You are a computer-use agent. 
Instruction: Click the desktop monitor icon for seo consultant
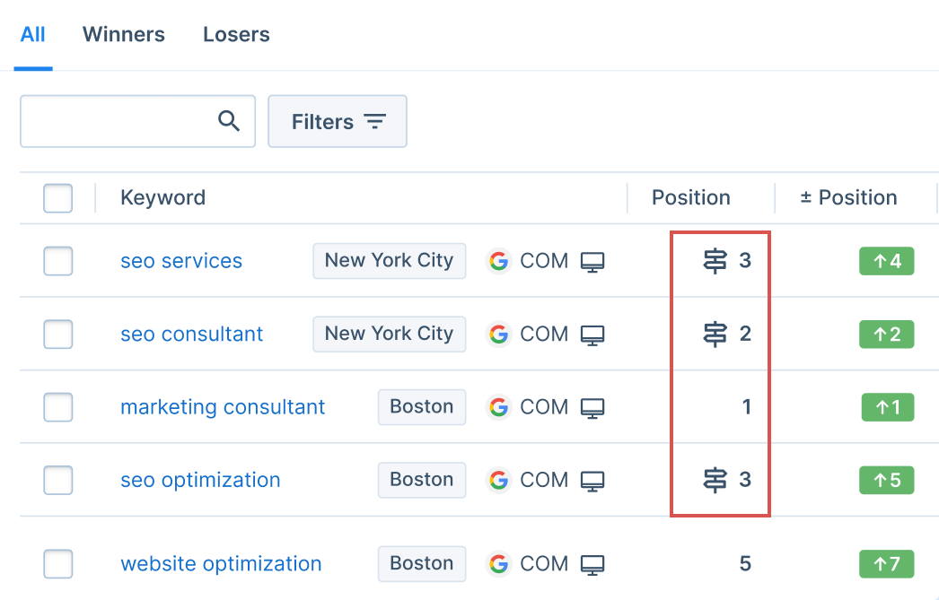(593, 334)
